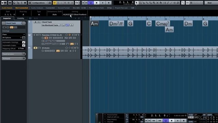Switch to the Visibility tab

tap(20, 18)
